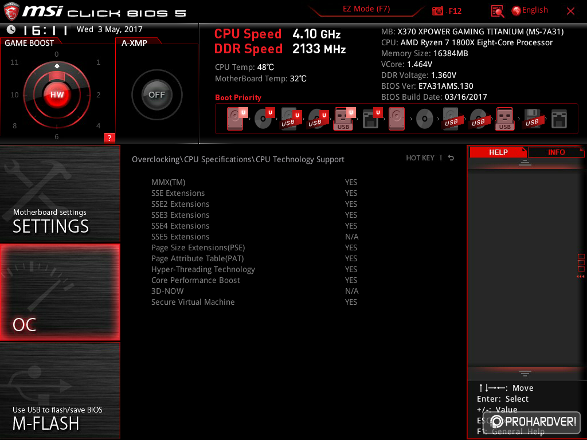Viewport: 587px width, 440px height.
Task: Open the red question mark help button
Action: pyautogui.click(x=109, y=137)
